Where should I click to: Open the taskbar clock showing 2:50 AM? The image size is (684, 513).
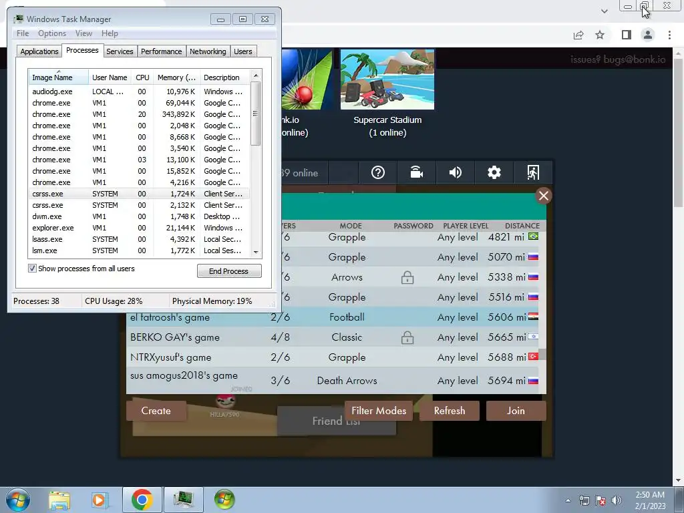pos(650,500)
